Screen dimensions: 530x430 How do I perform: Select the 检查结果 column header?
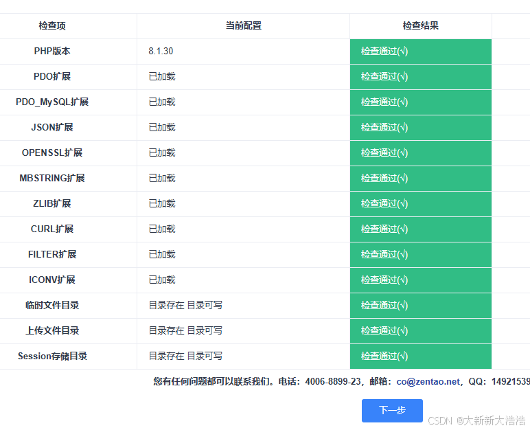coord(420,25)
